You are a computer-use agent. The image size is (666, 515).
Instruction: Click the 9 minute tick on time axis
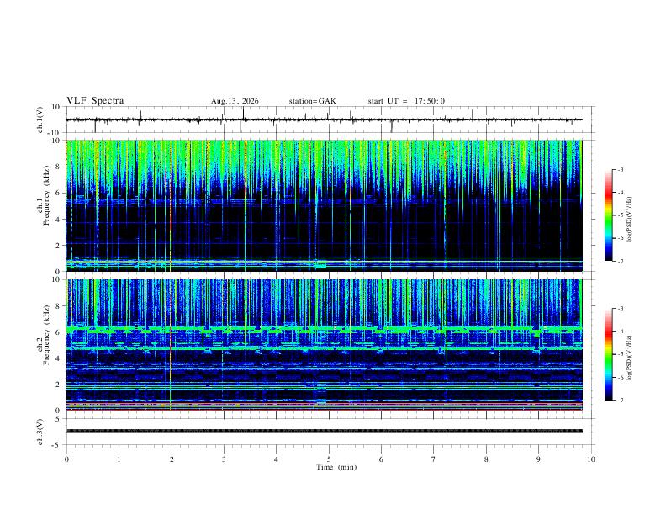(538, 459)
